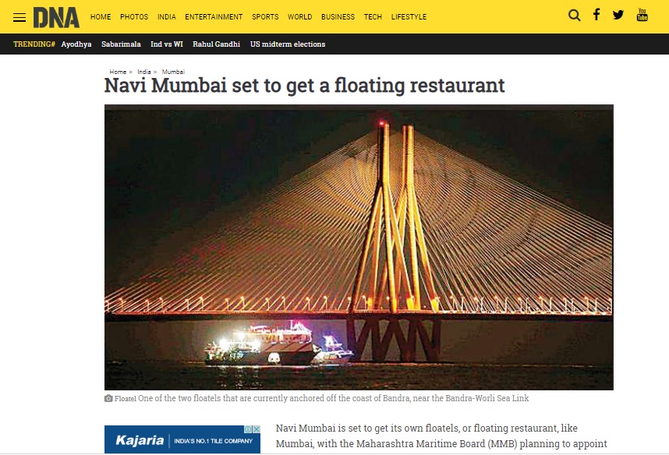Visit the Facebook page icon
This screenshot has height=455, width=669.
[596, 15]
